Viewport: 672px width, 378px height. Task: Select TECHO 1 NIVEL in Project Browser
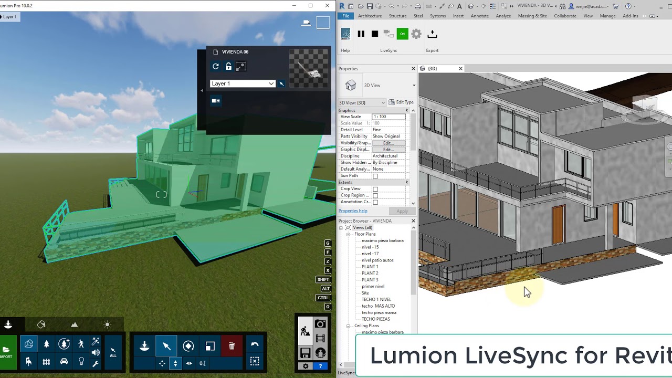coord(376,299)
